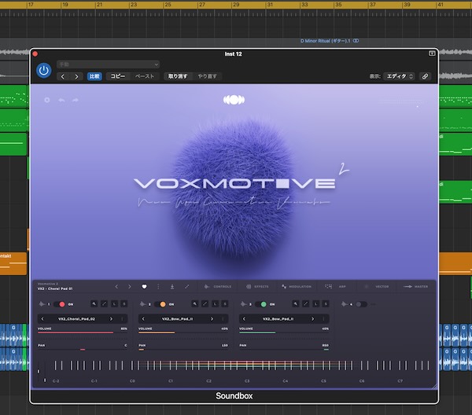Click Voxmotive redo arrow icon

(76, 100)
